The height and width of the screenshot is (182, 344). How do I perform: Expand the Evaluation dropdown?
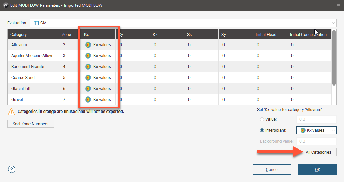[x=333, y=23]
